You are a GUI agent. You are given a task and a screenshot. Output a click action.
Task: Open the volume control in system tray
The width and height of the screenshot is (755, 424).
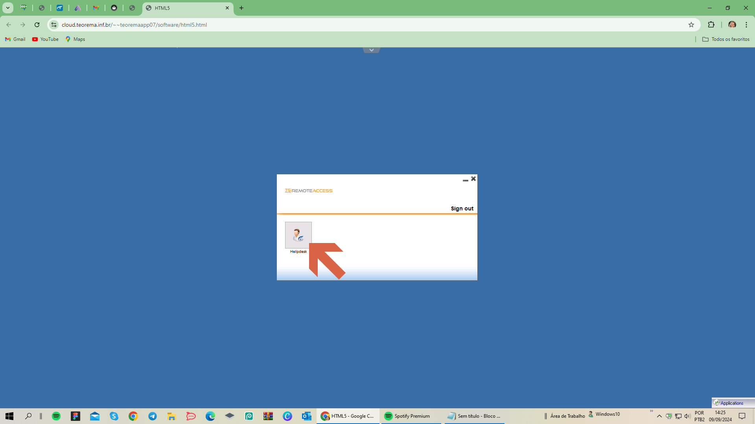pyautogui.click(x=687, y=416)
